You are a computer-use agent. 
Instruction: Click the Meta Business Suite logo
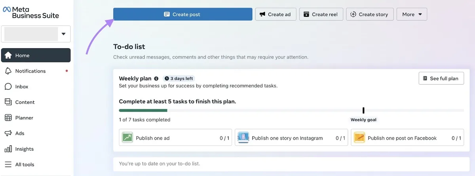[31, 12]
